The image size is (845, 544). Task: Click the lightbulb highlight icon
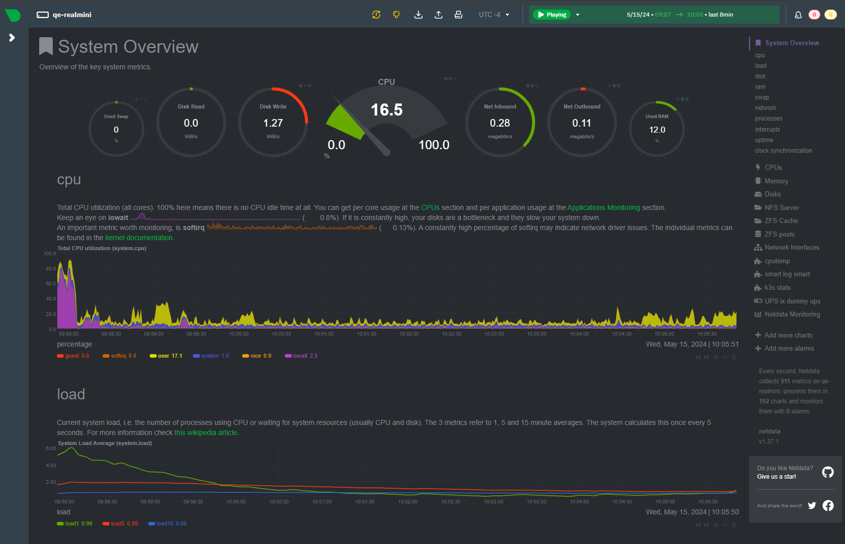pos(396,15)
